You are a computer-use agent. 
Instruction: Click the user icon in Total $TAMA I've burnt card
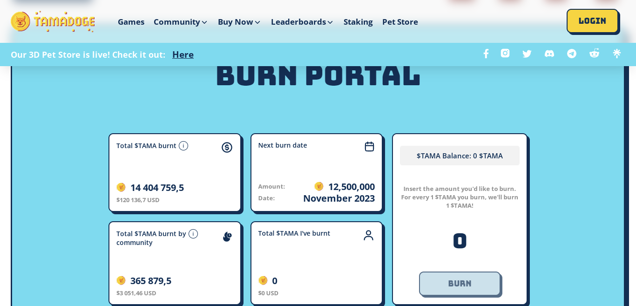click(368, 235)
